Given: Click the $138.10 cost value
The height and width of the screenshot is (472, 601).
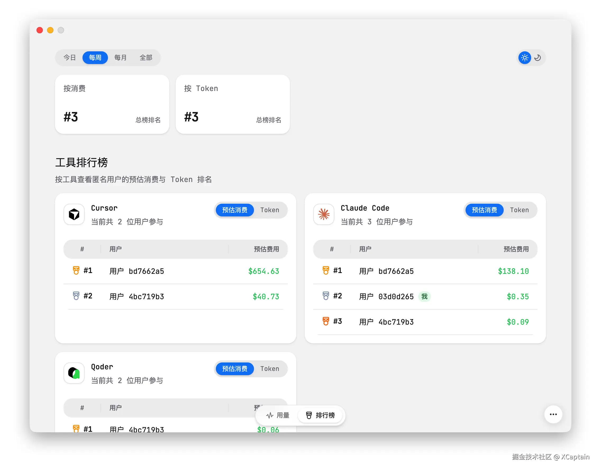Looking at the screenshot, I should pos(513,271).
